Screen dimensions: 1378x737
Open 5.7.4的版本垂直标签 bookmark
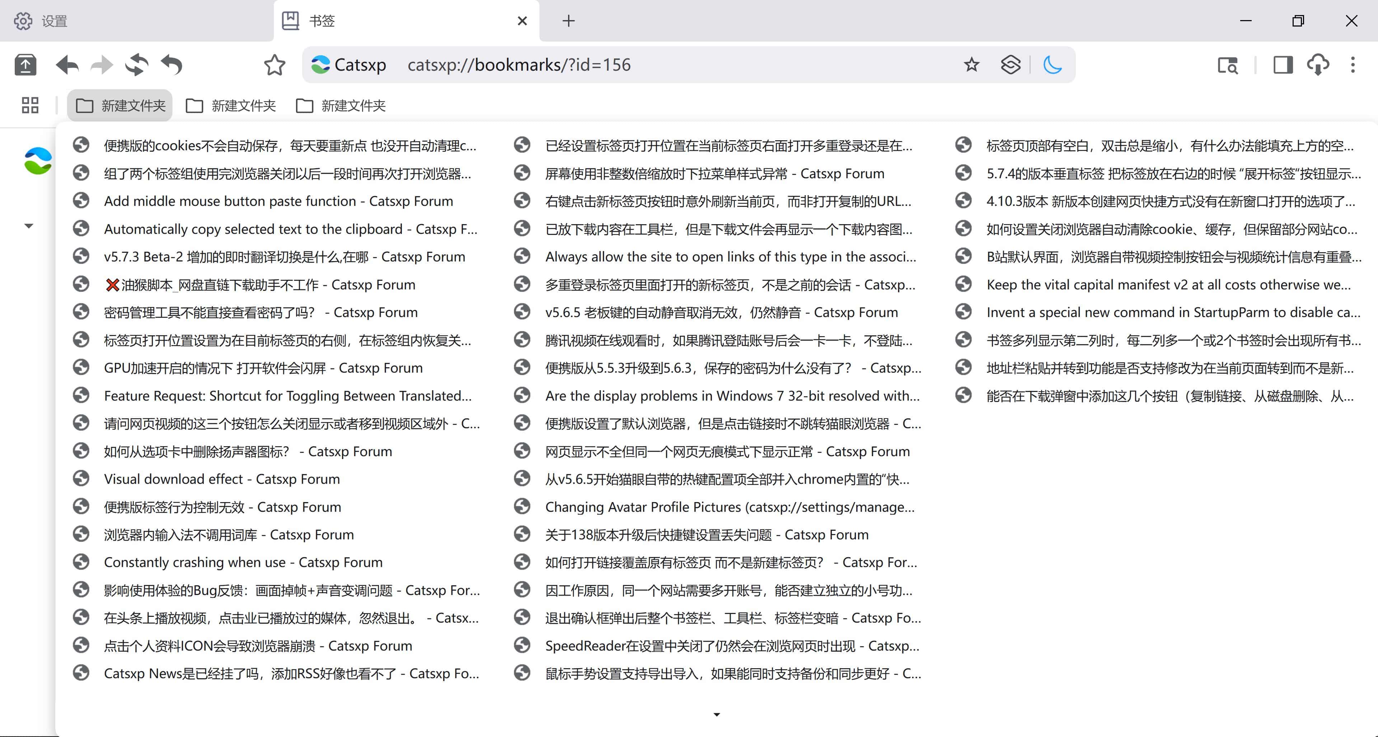point(1158,174)
